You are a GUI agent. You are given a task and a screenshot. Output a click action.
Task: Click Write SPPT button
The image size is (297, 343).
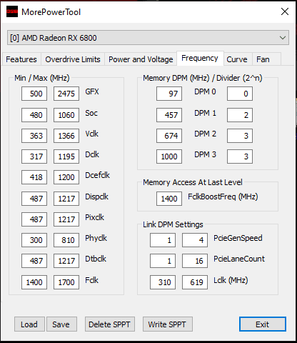(168, 324)
